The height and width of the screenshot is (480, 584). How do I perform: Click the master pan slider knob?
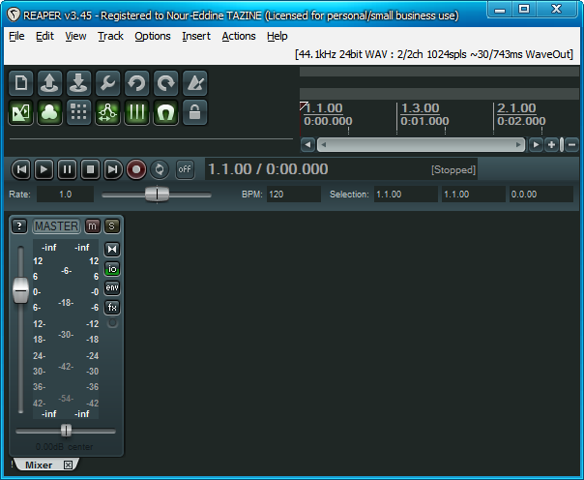(x=66, y=430)
